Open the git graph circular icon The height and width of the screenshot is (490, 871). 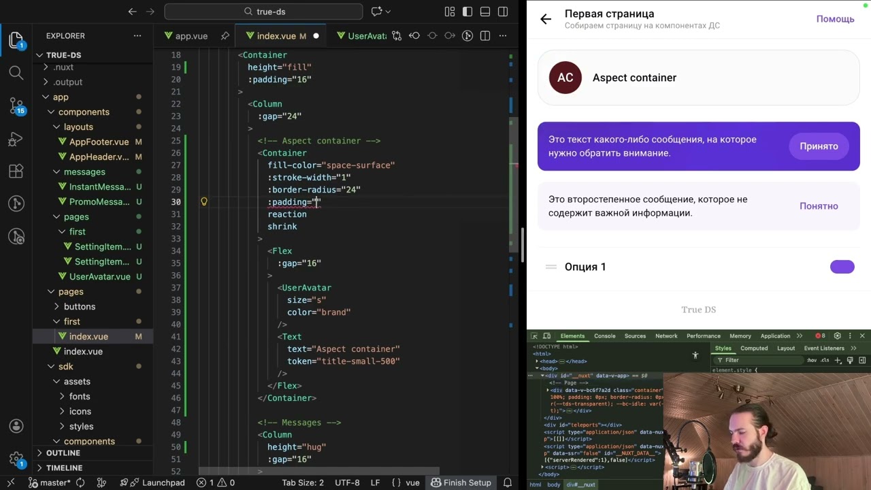pyautogui.click(x=467, y=35)
